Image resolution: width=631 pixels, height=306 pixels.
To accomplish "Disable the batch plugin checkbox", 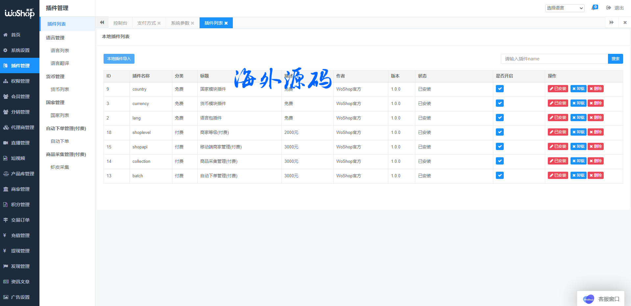I will 499,175.
